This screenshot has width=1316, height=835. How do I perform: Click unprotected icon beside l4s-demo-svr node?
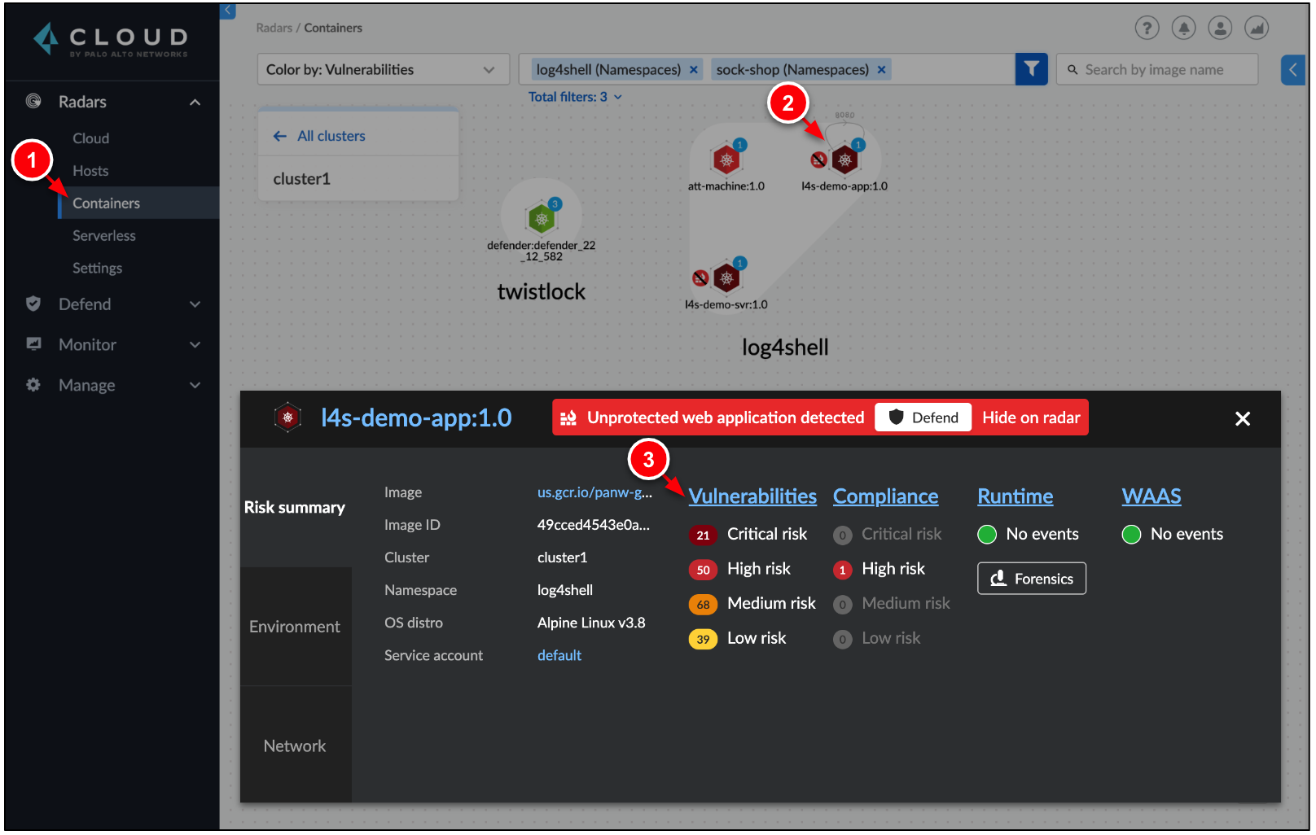tap(700, 278)
